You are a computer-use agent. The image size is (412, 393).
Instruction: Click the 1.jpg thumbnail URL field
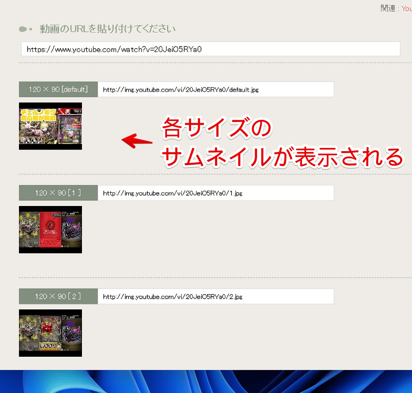point(215,193)
